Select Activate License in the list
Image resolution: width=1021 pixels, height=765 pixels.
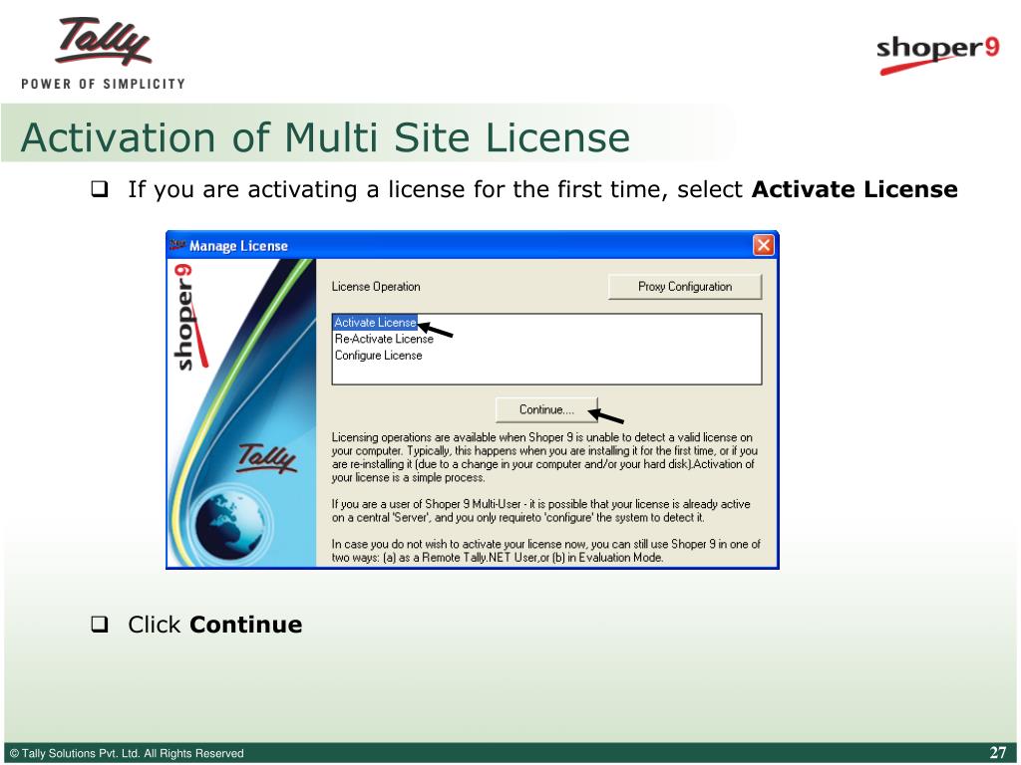click(x=375, y=322)
